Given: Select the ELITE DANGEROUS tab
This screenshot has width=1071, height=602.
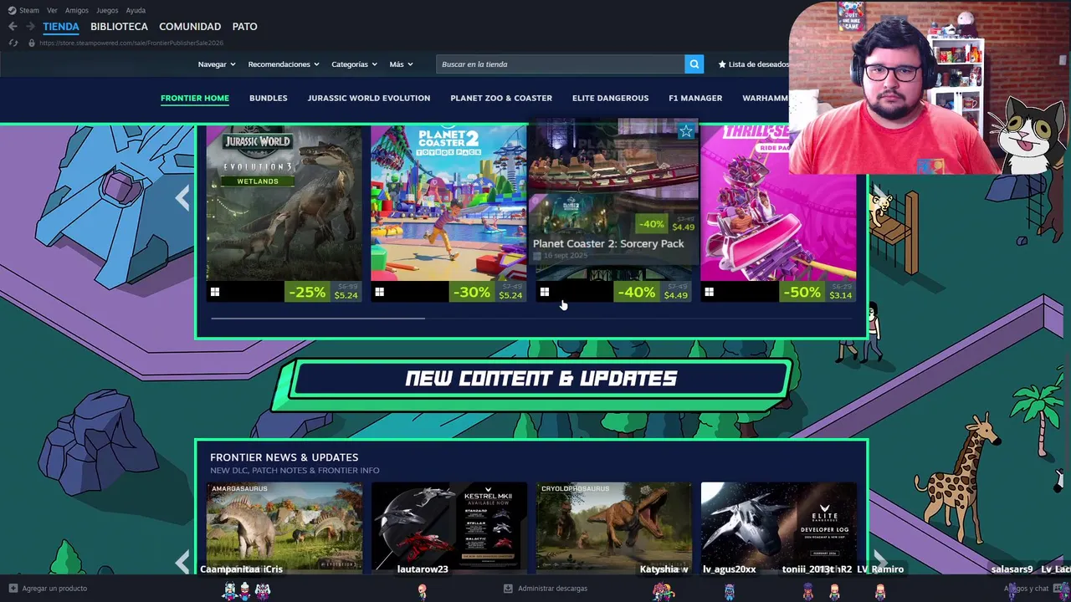Looking at the screenshot, I should click(x=610, y=98).
